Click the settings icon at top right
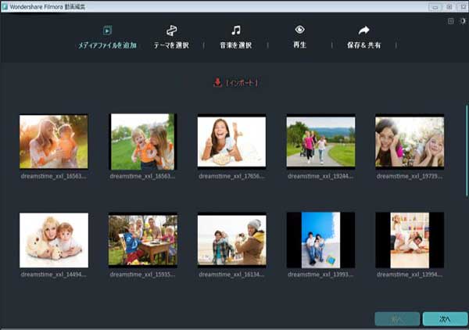 (x=463, y=21)
